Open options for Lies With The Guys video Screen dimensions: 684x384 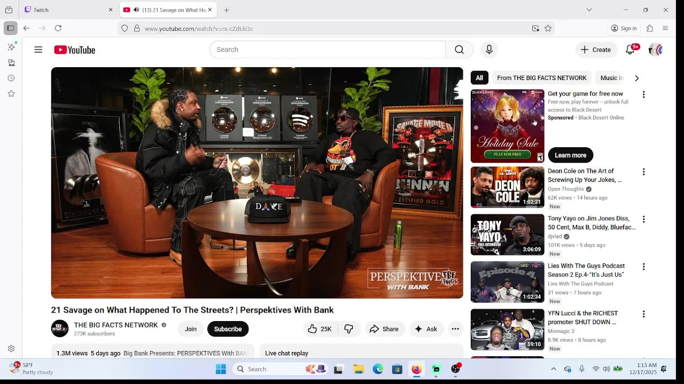(643, 267)
